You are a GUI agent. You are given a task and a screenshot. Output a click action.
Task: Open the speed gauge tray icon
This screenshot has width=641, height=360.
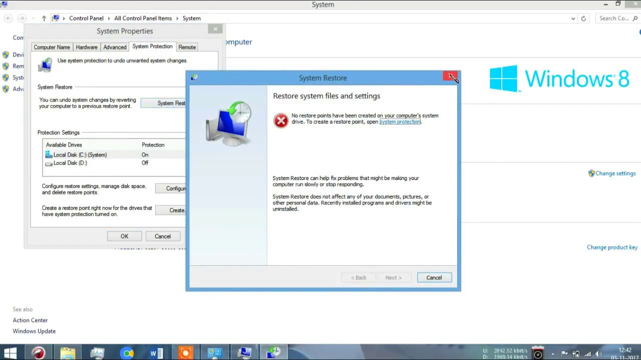tap(538, 353)
